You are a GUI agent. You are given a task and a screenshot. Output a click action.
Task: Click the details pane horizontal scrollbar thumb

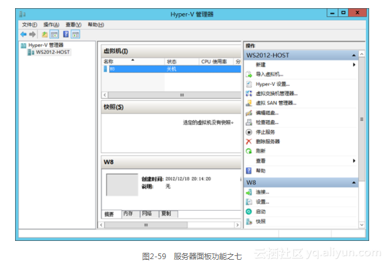[147, 225]
